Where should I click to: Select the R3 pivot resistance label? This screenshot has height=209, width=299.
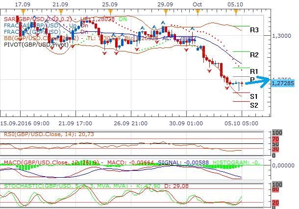[254, 30]
